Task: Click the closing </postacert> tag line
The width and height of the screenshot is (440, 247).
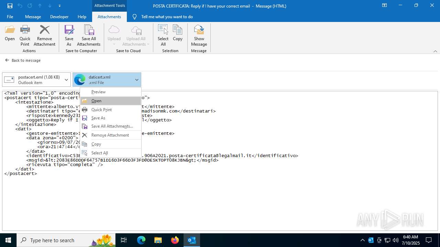Action: pyautogui.click(x=21, y=173)
